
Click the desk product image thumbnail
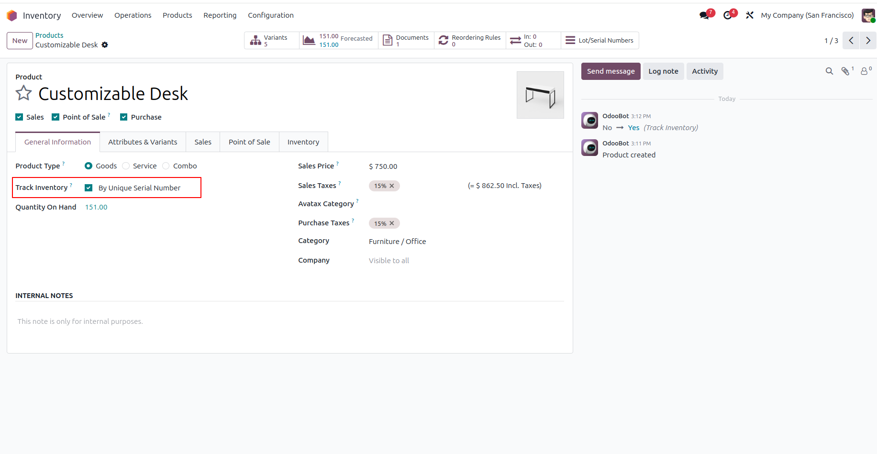(x=540, y=95)
